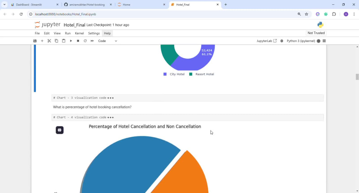The width and height of the screenshot is (359, 193).
Task: Click the Not Trusted button
Action: tap(316, 33)
